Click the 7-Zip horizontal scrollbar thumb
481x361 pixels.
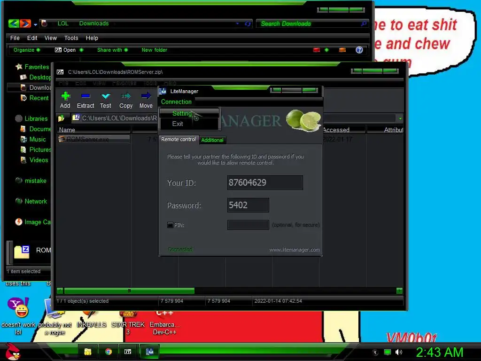coord(129,290)
